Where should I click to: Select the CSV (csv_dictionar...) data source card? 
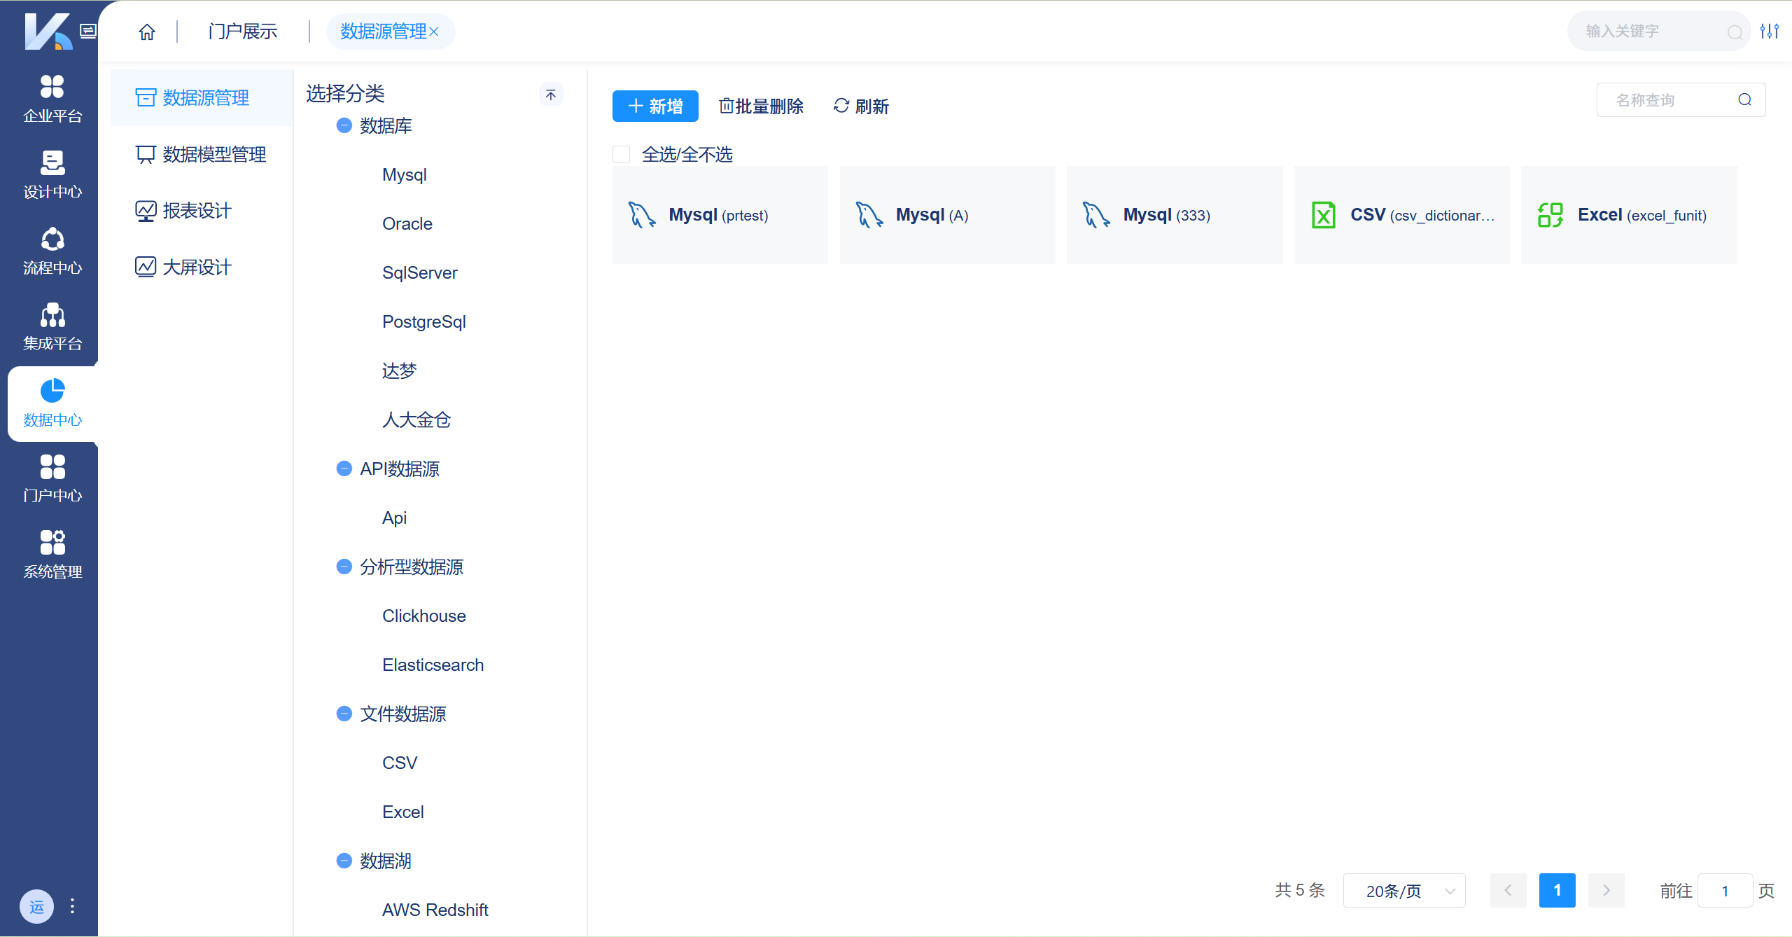(x=1401, y=215)
